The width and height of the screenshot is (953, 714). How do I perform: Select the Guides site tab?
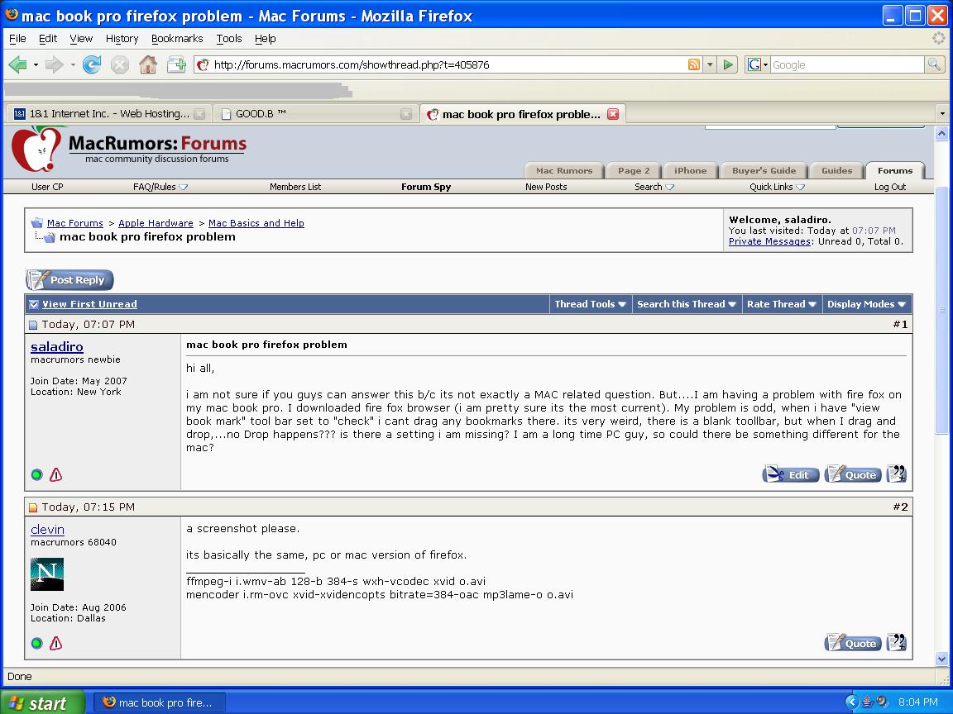pos(837,170)
